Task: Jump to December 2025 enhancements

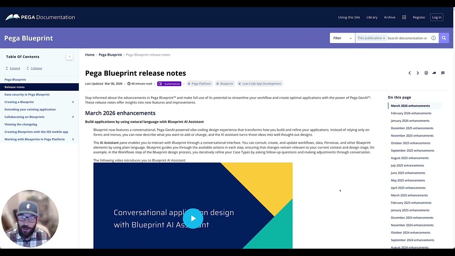Action: (412, 128)
